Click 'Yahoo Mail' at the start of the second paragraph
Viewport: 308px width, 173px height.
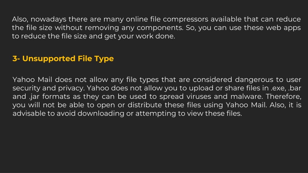pos(32,80)
